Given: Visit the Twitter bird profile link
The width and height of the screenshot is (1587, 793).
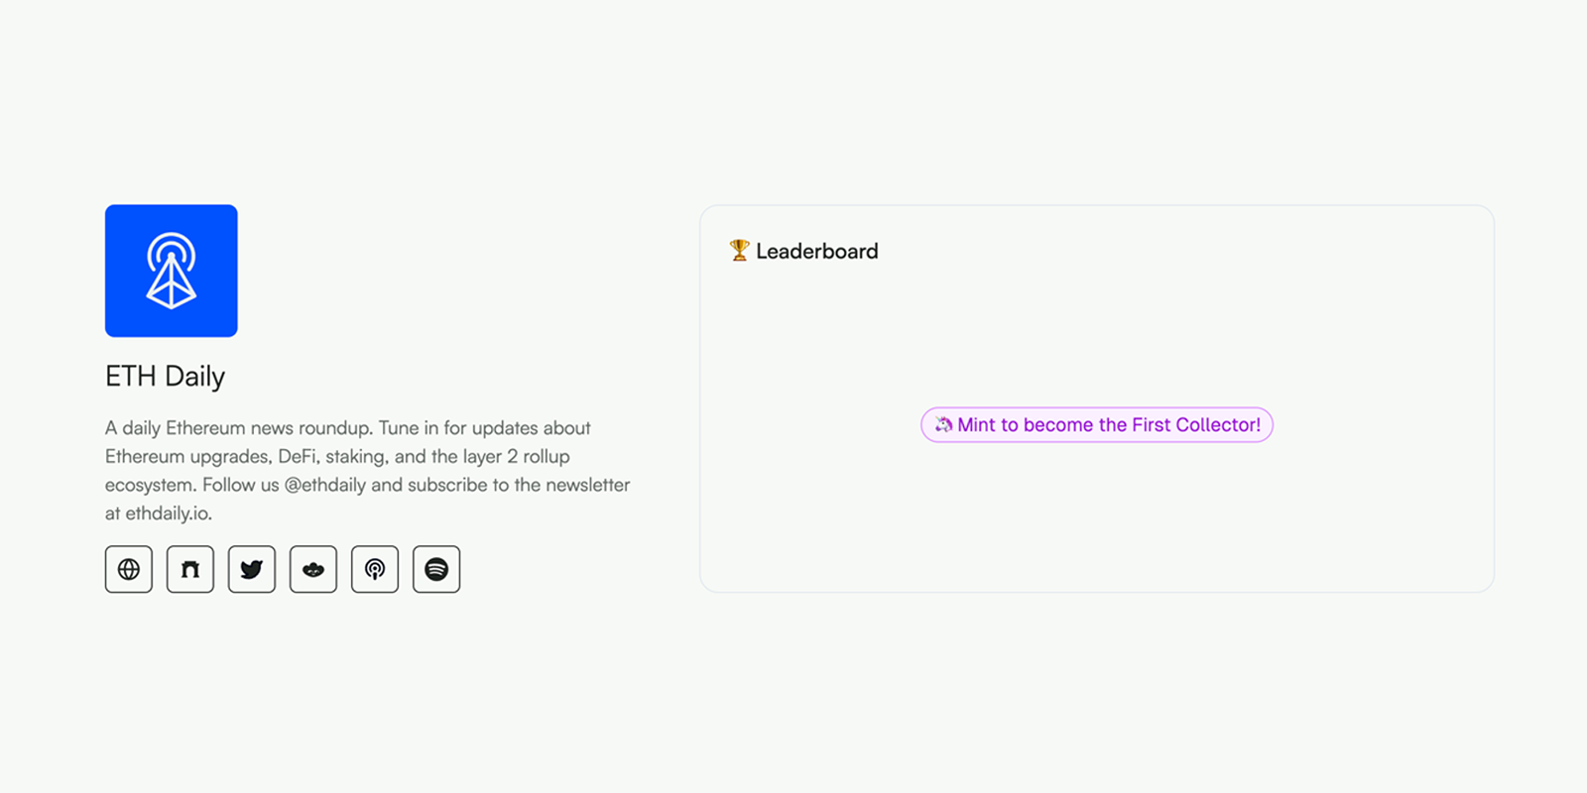Looking at the screenshot, I should (x=252, y=569).
